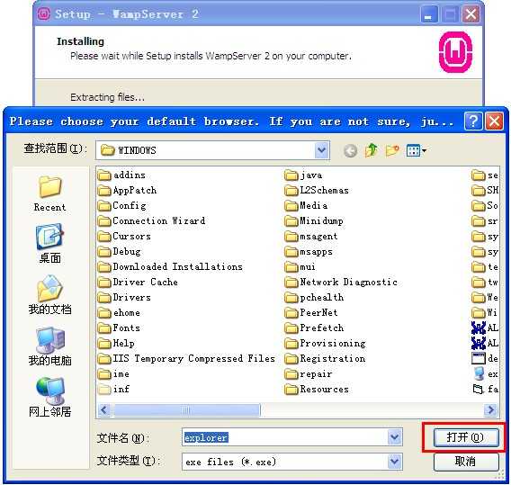511x485 pixels.
Task: Select IIS Temporary Compressed Files folder
Action: pos(186,359)
